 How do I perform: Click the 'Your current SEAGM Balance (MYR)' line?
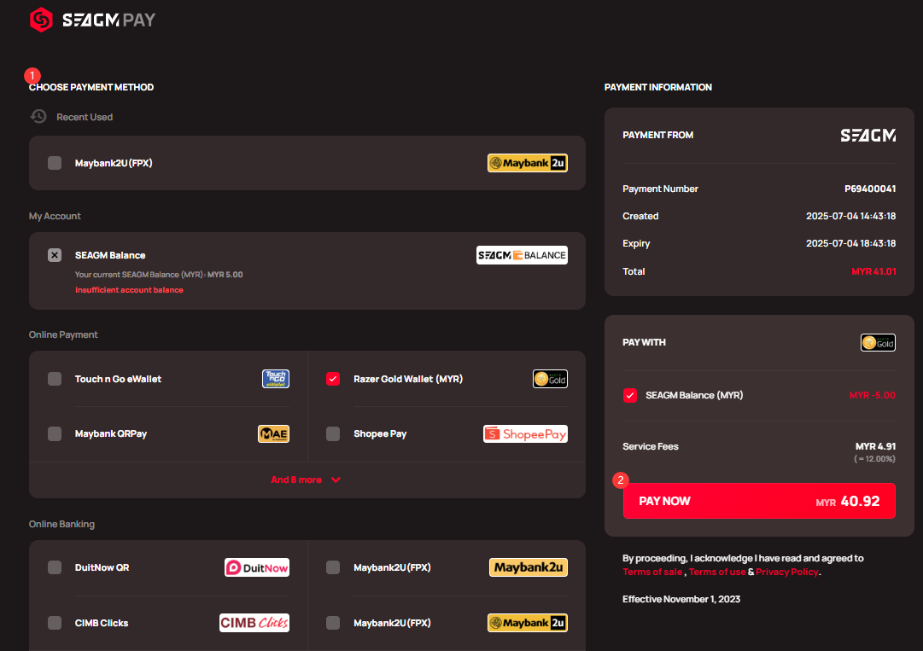click(x=159, y=275)
